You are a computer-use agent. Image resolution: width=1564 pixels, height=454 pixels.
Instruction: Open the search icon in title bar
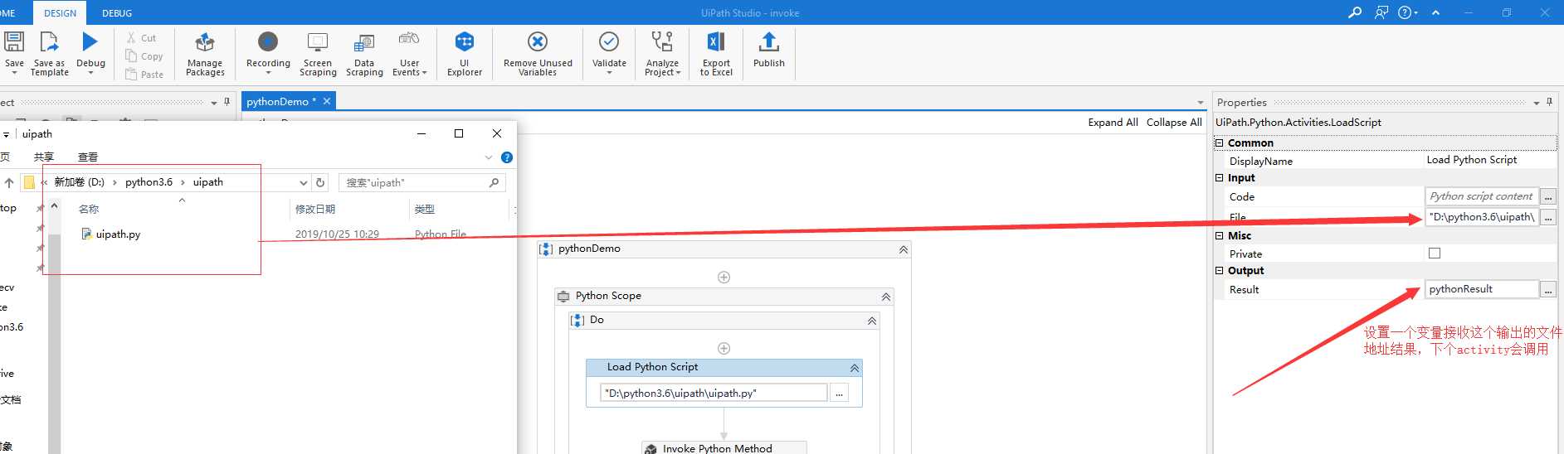[1355, 12]
